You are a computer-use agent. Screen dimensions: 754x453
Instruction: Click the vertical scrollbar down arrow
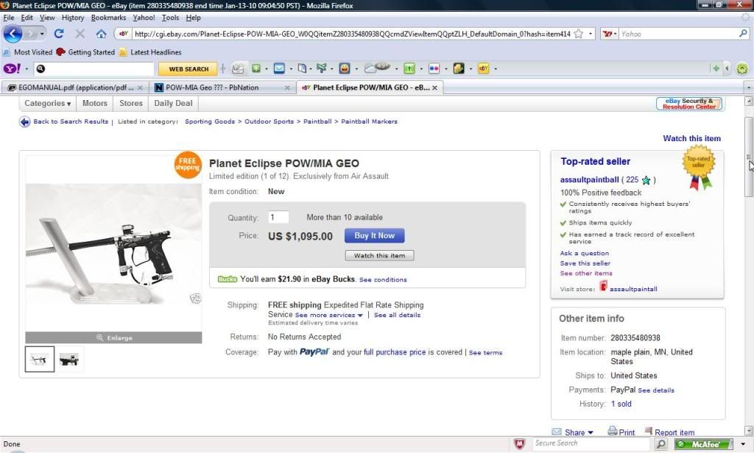click(748, 430)
